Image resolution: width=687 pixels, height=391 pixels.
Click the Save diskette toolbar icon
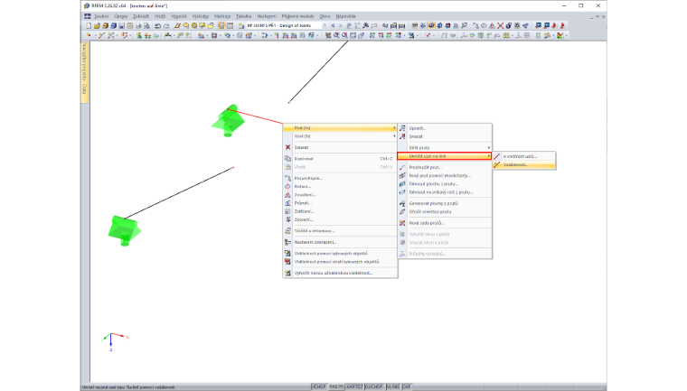point(122,26)
